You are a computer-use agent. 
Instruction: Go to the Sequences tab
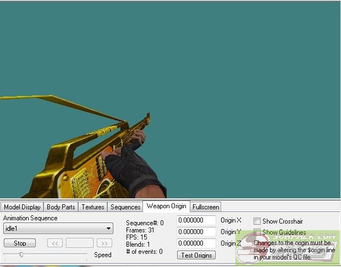(125, 207)
